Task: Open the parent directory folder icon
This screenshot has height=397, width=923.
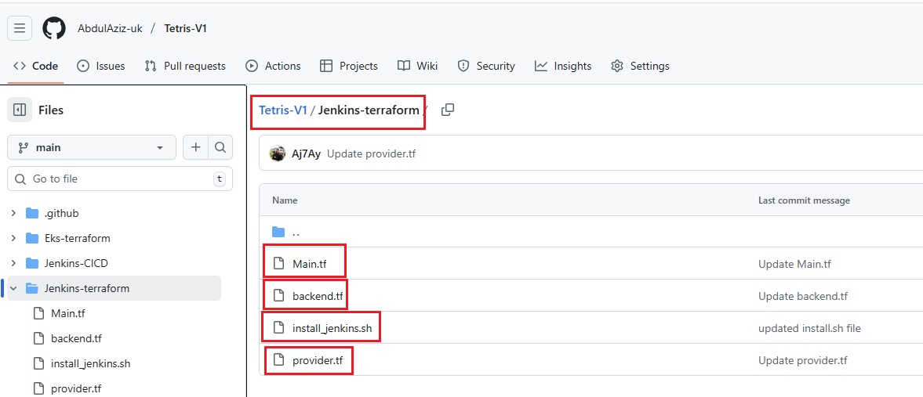Action: tap(278, 232)
